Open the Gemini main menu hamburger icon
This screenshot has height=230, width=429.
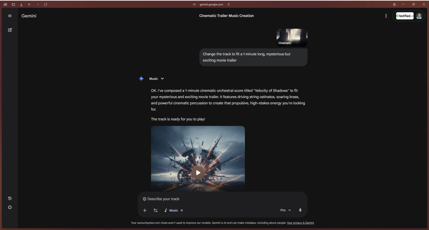tap(10, 16)
